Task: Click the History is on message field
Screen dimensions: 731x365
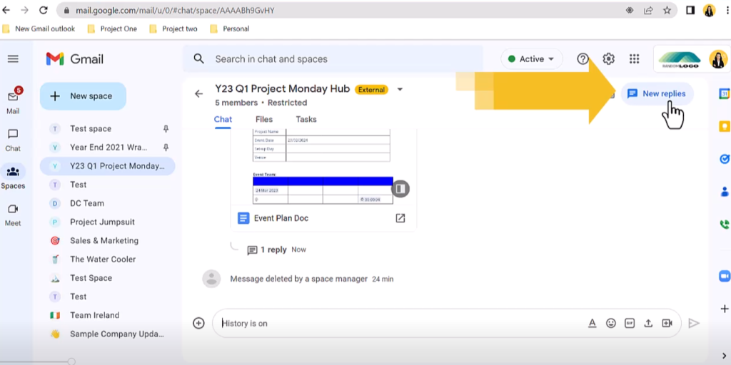Action: (401, 323)
